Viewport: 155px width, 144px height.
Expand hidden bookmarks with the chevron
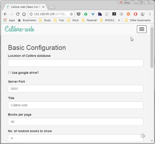point(119,20)
